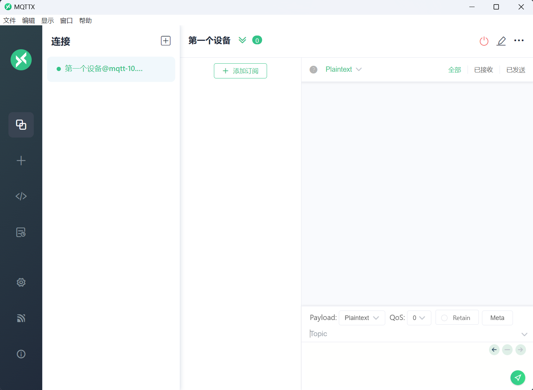533x390 pixels.
Task: Click into the Topic input field
Action: point(412,334)
